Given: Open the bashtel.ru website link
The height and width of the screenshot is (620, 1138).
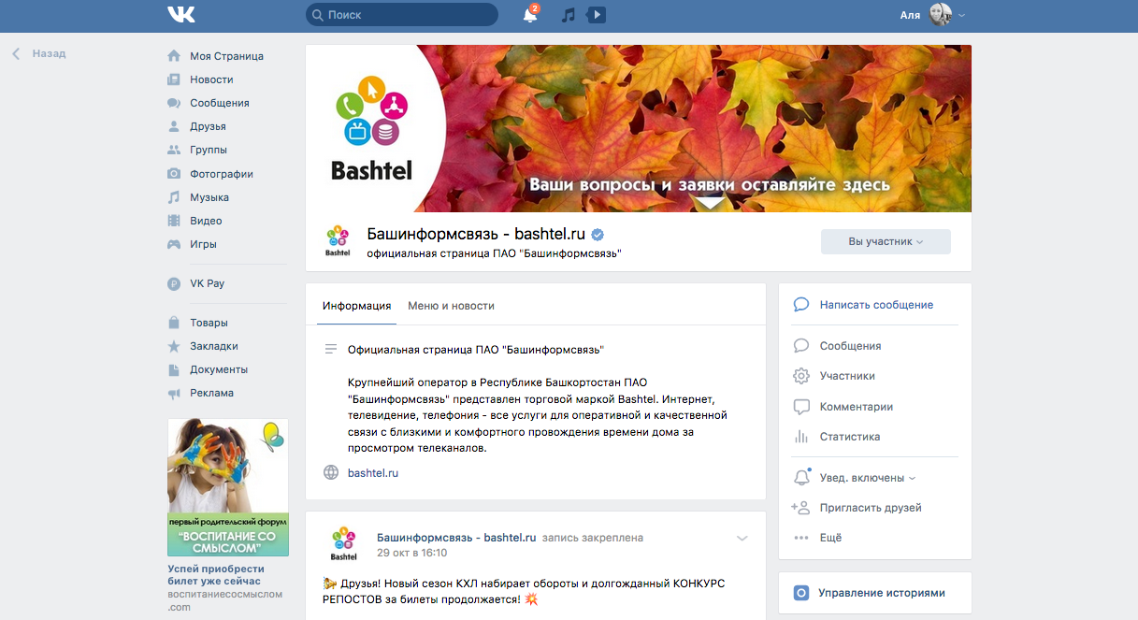Looking at the screenshot, I should click(x=373, y=473).
